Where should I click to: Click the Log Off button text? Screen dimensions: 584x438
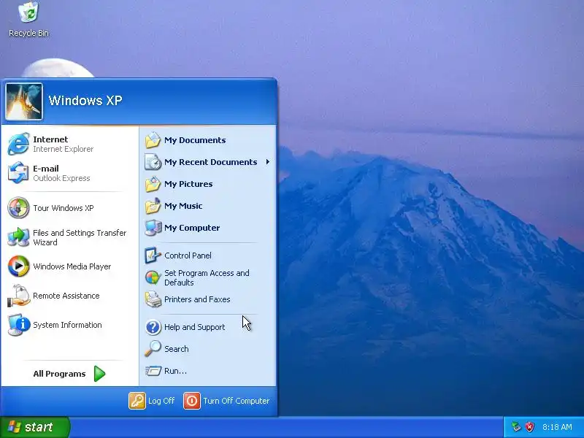click(161, 401)
